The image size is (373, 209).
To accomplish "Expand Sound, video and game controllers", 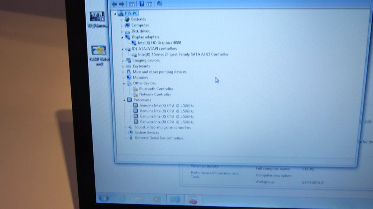I will coord(125,127).
